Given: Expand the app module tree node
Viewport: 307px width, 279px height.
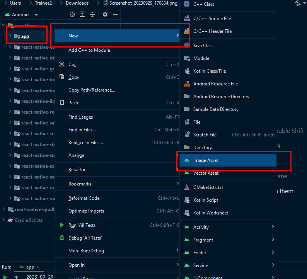Looking at the screenshot, I should click(x=10, y=36).
